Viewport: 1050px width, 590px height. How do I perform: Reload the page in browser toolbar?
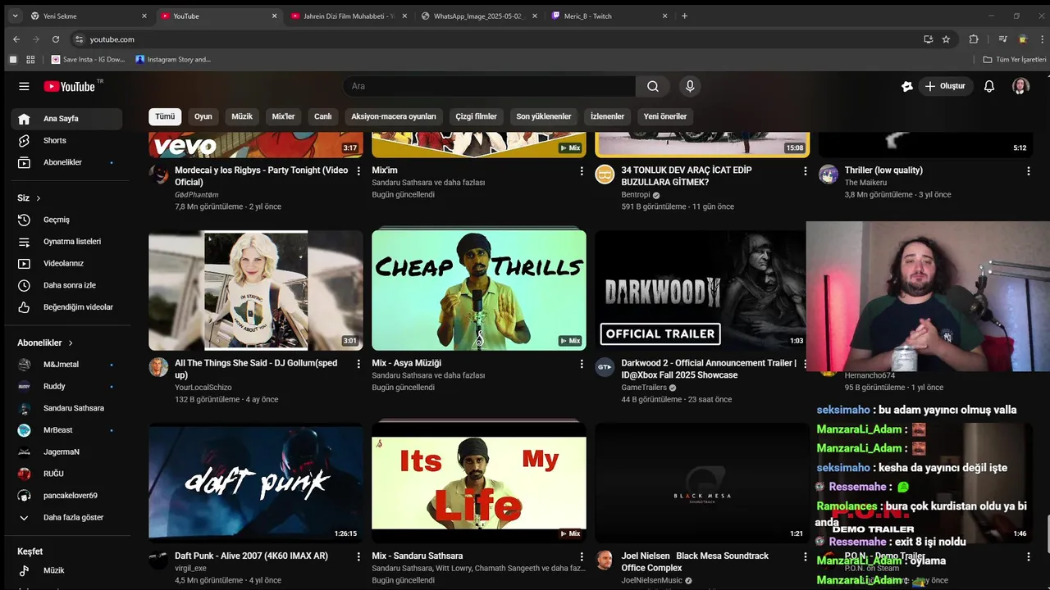56,39
